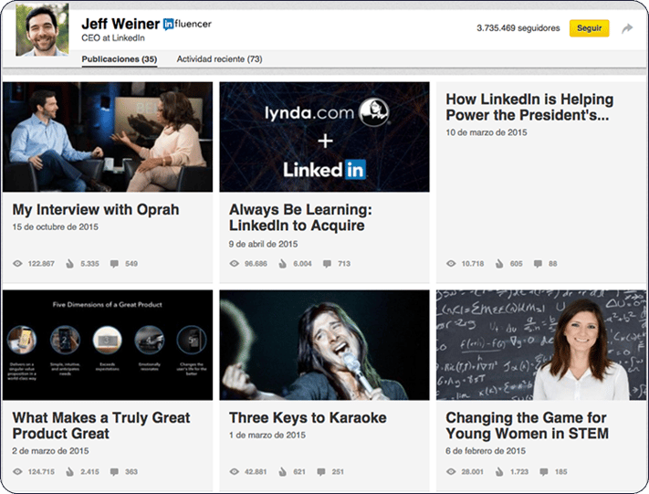This screenshot has height=494, width=649.
Task: Click eye icon on President's post
Action: click(x=451, y=264)
